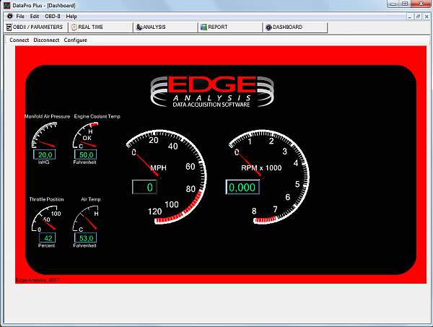Click Connect in the toolbar
This screenshot has width=433, height=327.
tap(19, 40)
